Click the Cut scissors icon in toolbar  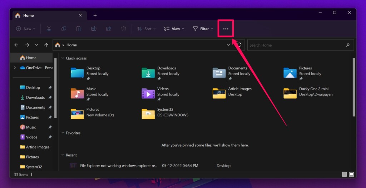pyautogui.click(x=49, y=29)
